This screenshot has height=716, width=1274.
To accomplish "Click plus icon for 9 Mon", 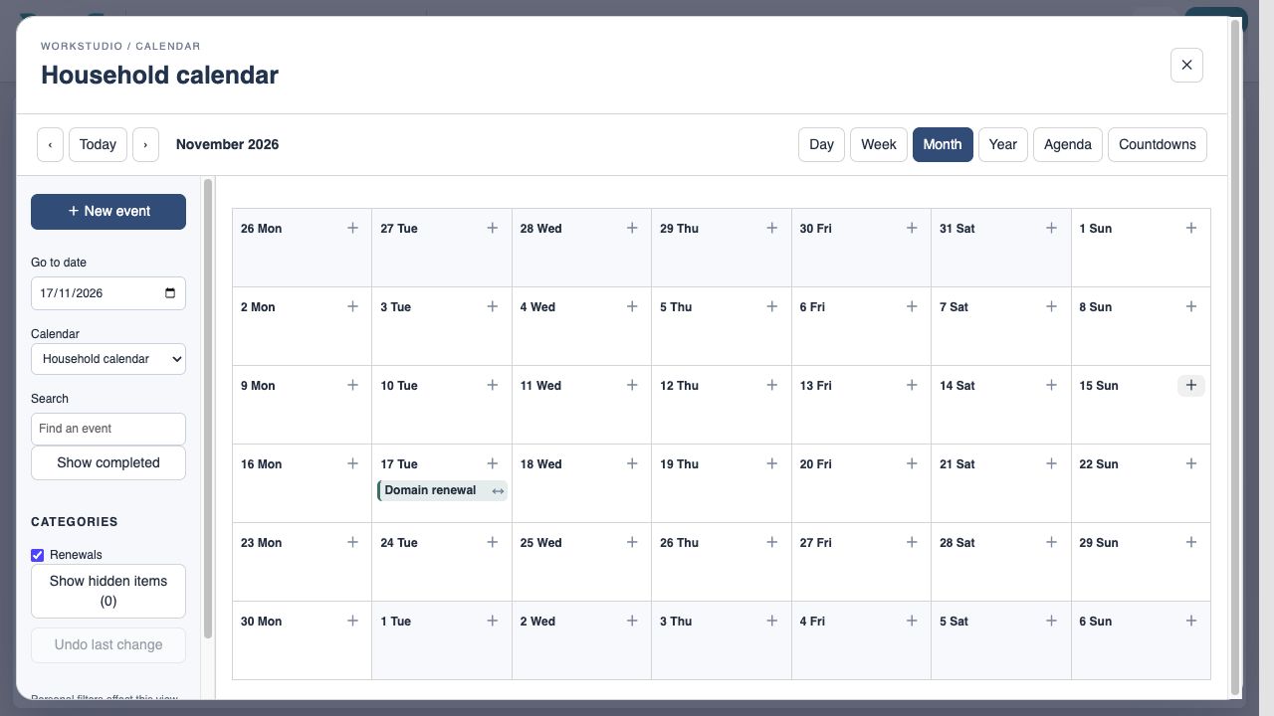I will point(352,386).
